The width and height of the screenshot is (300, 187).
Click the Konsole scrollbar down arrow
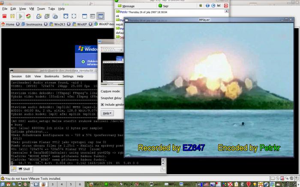point(163,163)
